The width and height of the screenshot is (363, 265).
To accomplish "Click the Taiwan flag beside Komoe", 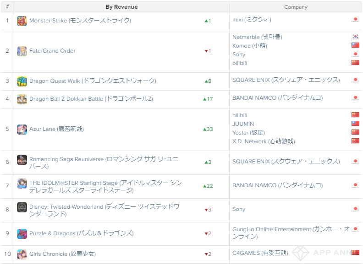I will tap(355, 45).
